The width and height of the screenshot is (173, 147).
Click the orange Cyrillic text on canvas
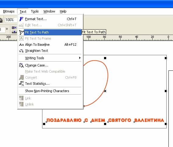pyautogui.click(x=105, y=120)
